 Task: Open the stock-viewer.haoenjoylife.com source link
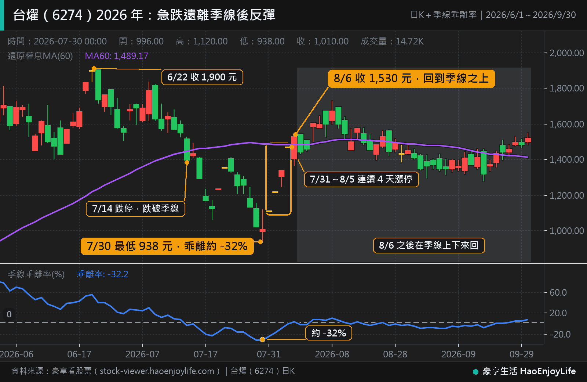[x=157, y=371]
